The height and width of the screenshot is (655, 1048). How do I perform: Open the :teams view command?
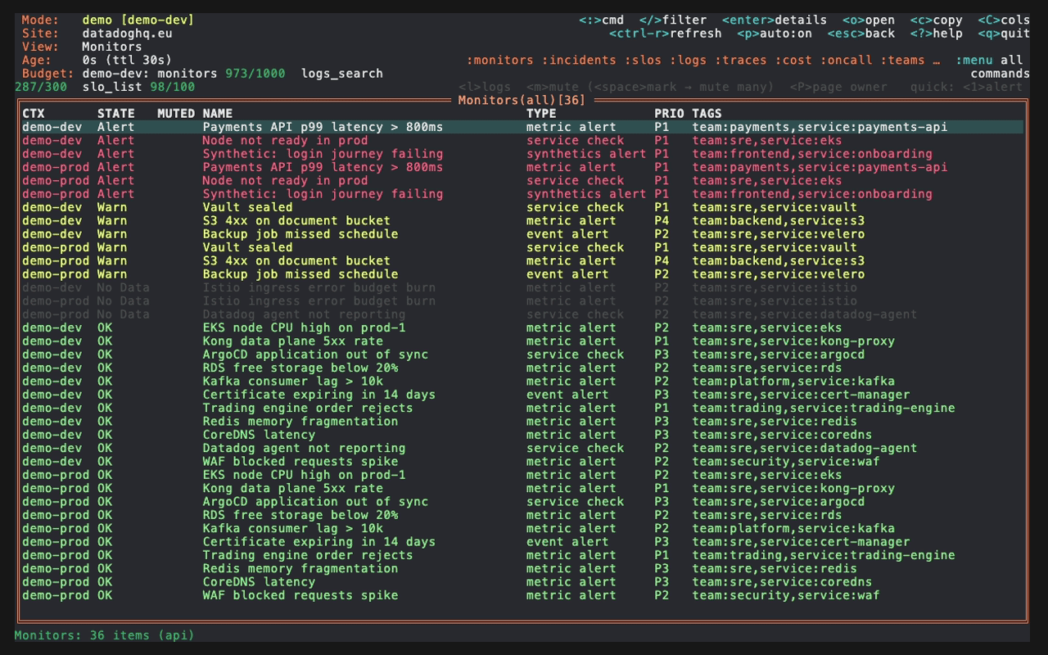click(902, 60)
